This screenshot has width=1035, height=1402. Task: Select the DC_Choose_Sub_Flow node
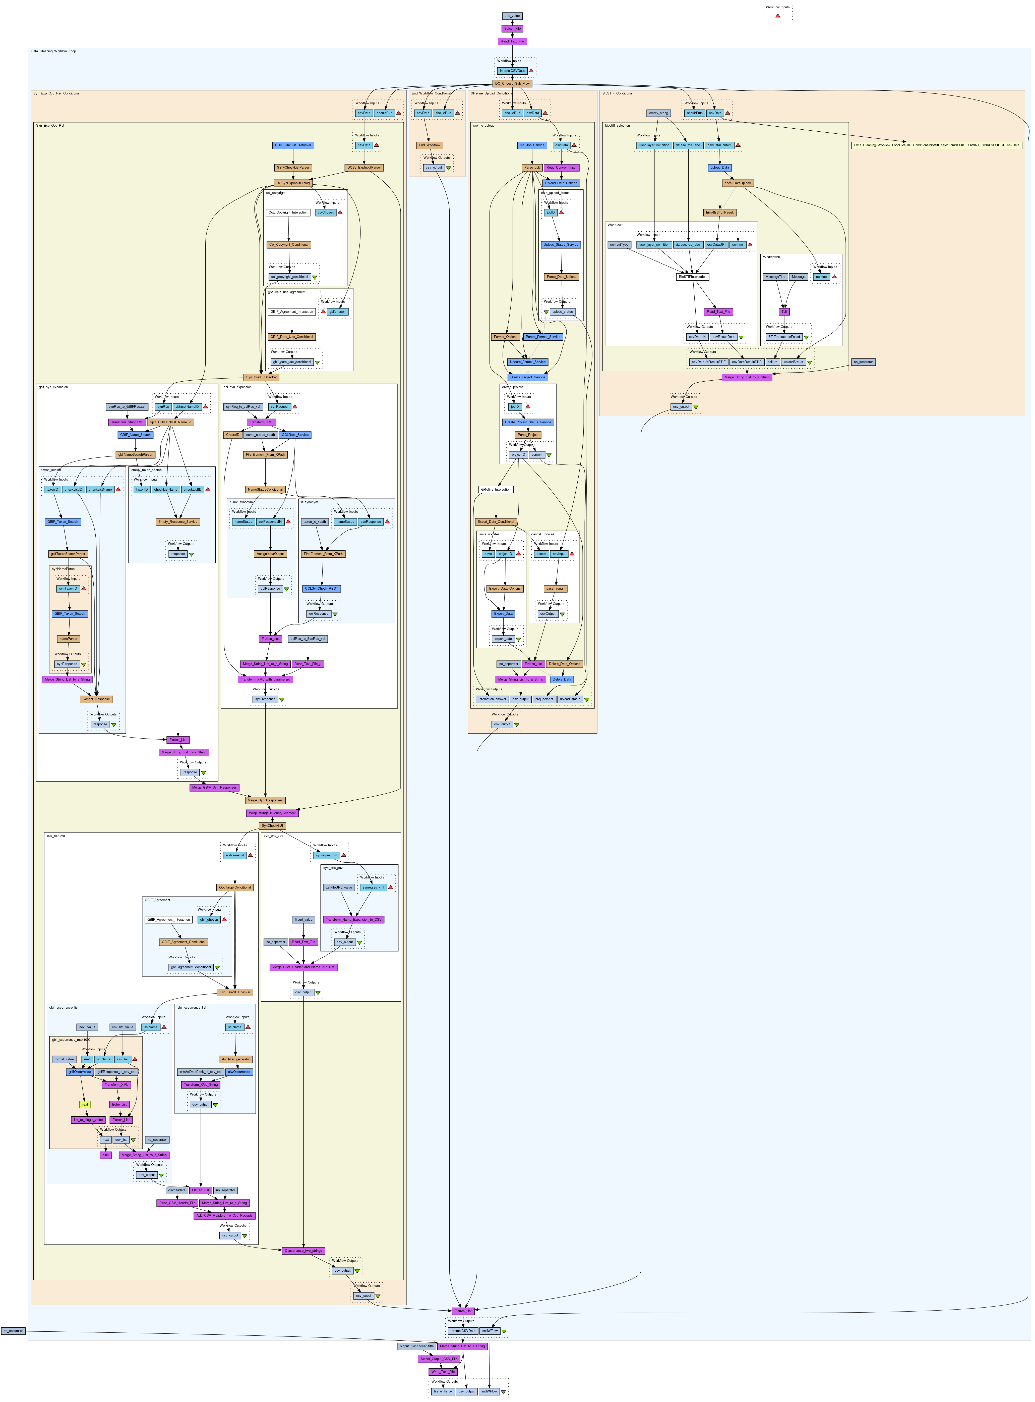coord(513,83)
